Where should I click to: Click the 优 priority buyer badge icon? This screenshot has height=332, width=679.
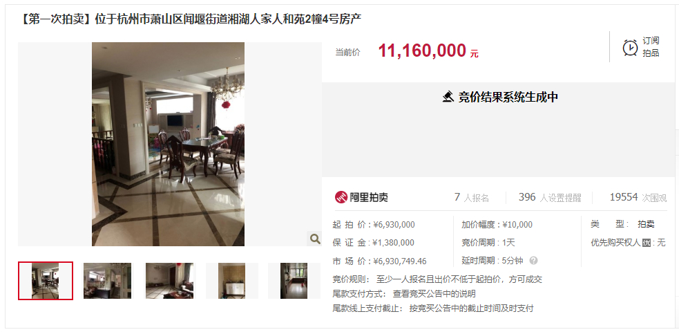(647, 243)
